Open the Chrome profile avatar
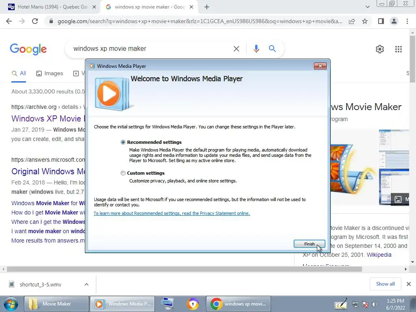This screenshot has width=416, height=312. coord(394,21)
